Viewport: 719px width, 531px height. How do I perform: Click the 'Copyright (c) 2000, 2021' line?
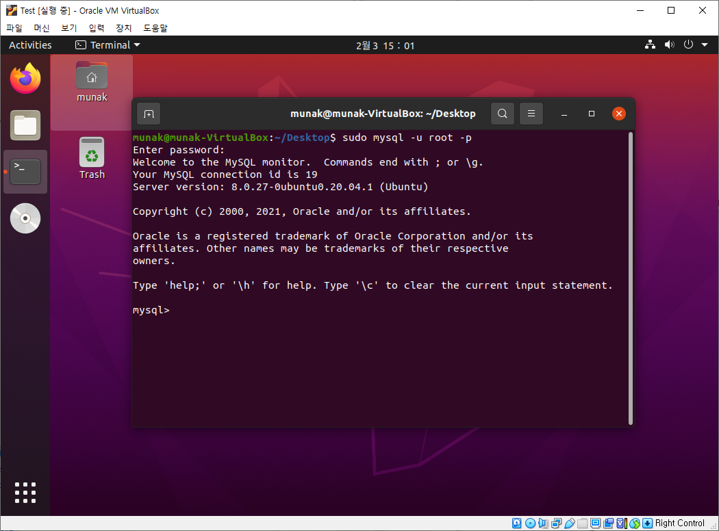tap(301, 211)
